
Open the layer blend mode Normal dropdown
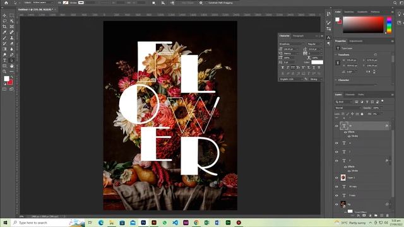coord(347,108)
